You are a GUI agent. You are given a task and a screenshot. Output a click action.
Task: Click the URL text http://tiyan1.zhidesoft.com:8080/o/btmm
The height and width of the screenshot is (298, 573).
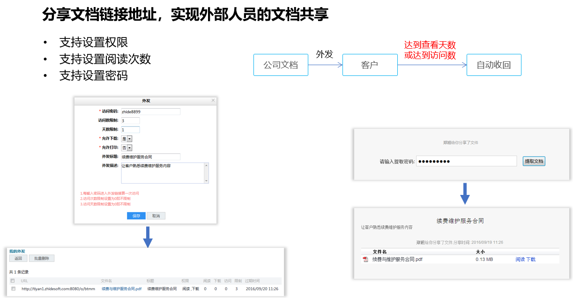(x=58, y=289)
